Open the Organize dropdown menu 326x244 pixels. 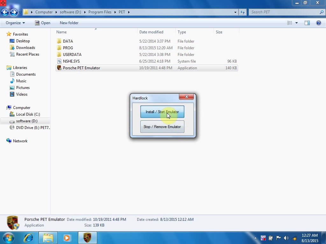(x=15, y=23)
